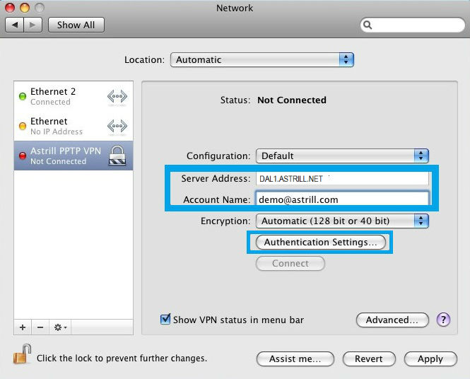
Task: Click the Not Connected status text
Action: tap(292, 100)
